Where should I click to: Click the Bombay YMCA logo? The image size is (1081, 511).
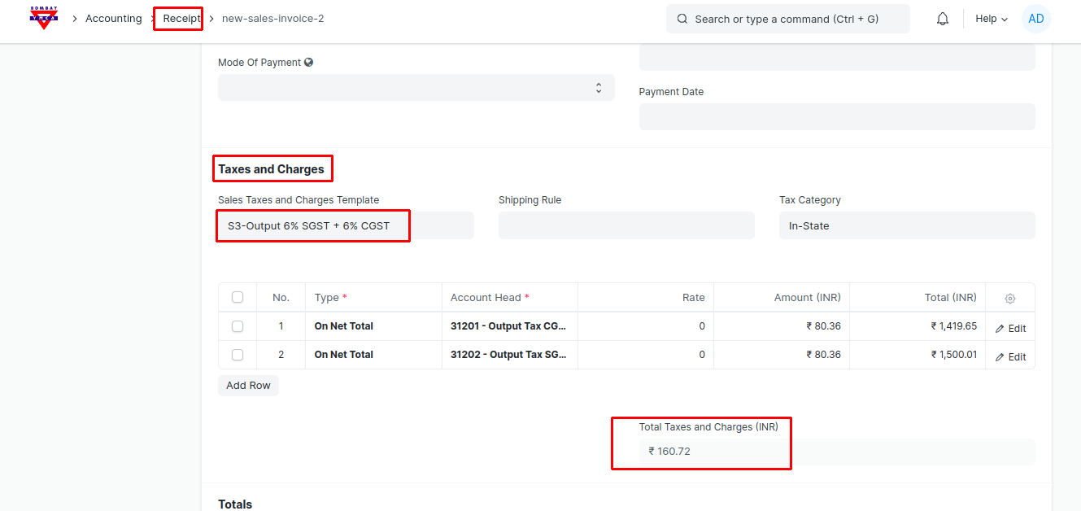coord(43,18)
